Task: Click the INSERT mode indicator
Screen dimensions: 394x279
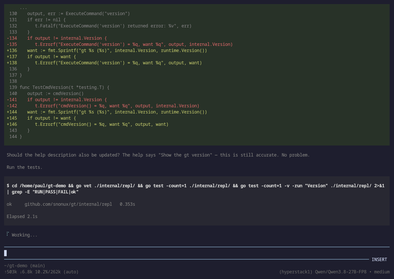Action: point(379,259)
